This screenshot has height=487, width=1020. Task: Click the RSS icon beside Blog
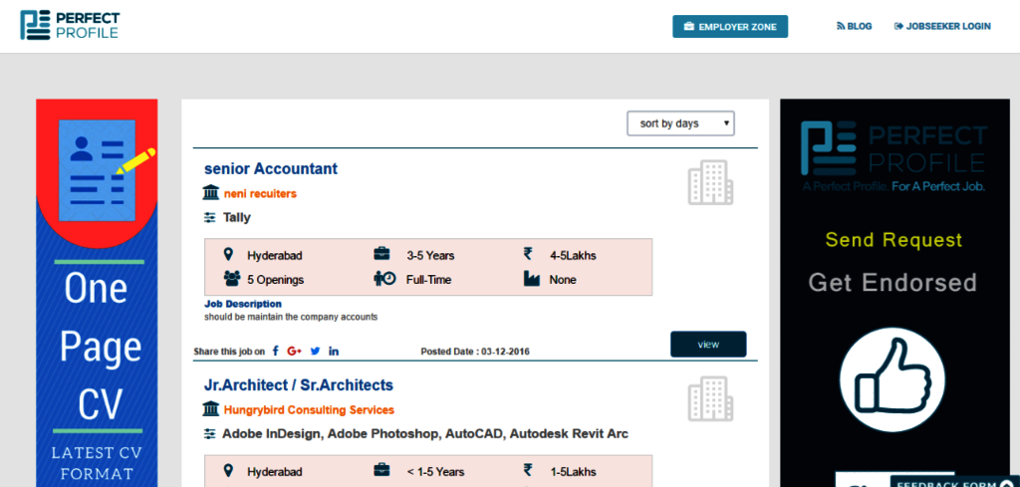pos(841,27)
